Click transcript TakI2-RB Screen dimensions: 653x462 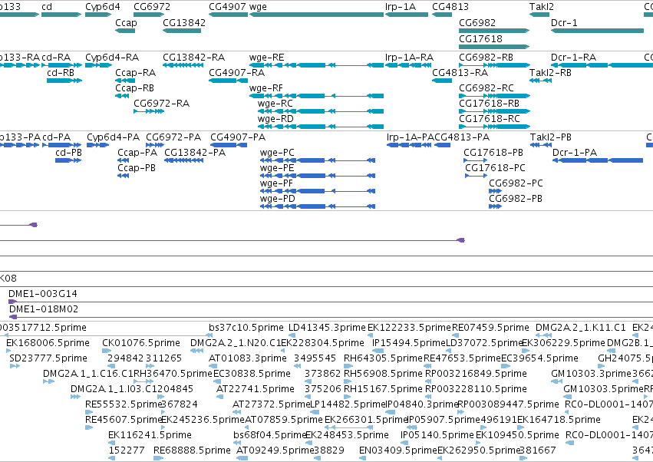[540, 81]
